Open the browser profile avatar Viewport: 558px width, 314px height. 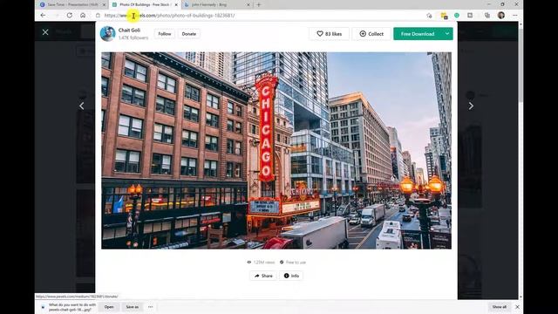click(x=501, y=16)
